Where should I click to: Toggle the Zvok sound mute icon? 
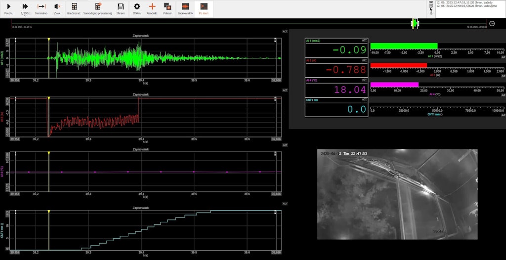57,9
